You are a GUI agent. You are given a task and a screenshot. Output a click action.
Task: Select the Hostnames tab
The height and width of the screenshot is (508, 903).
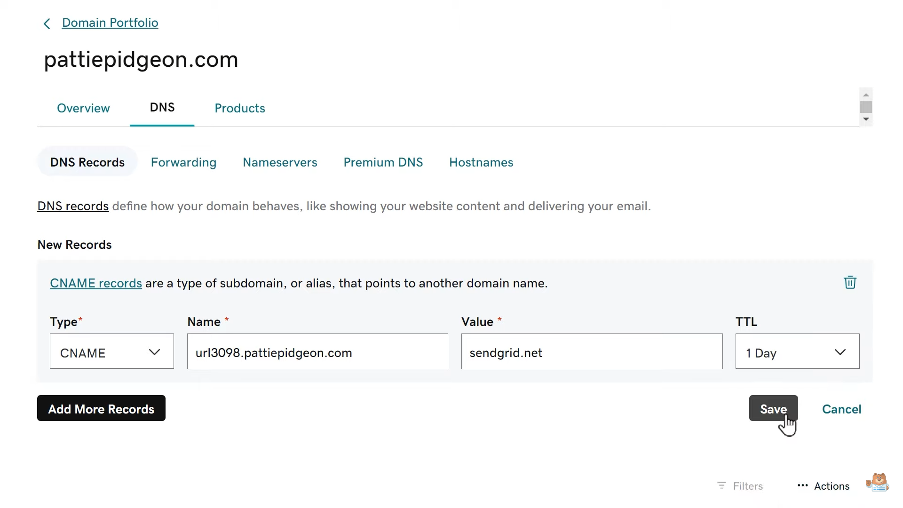(x=481, y=162)
